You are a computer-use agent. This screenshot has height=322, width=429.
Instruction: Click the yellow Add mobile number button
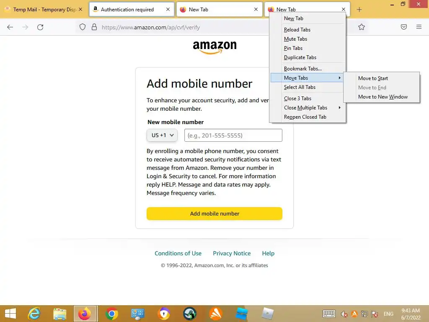214,213
